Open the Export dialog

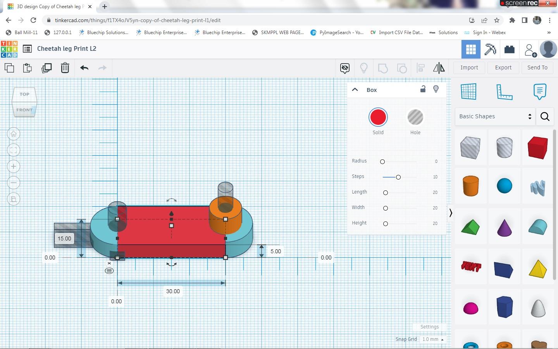coord(503,67)
